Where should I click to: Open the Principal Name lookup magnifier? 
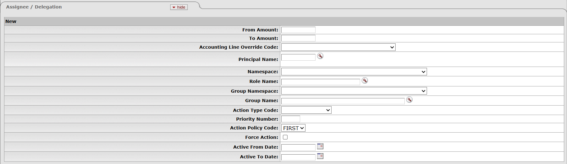[320, 56]
